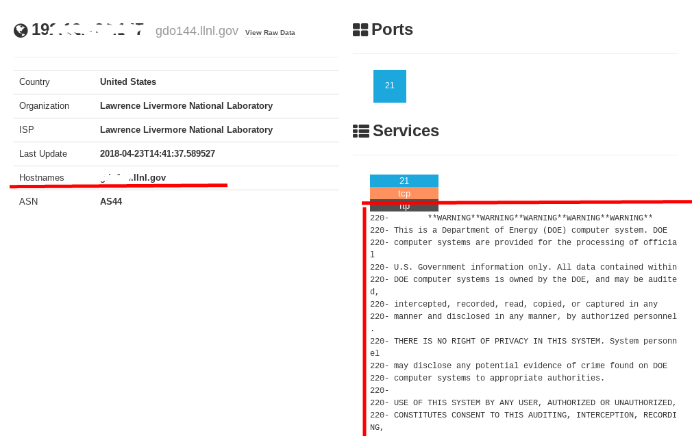Click the dark ftp service label
692x436 pixels.
click(x=404, y=206)
